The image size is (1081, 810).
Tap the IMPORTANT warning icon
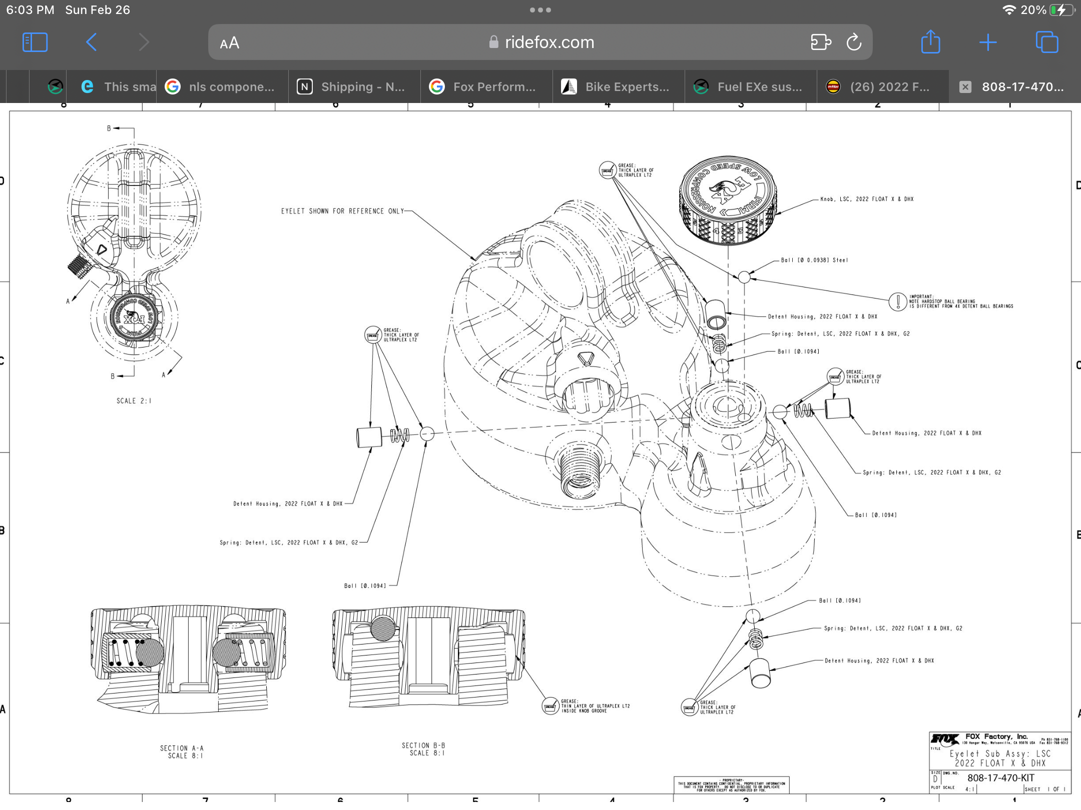(898, 301)
